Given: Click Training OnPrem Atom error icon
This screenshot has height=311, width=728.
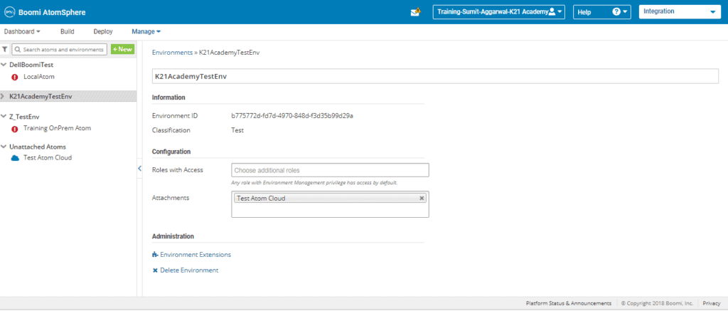Looking at the screenshot, I should coord(14,129).
